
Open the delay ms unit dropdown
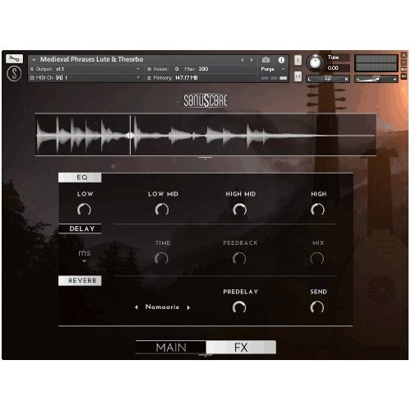point(85,256)
